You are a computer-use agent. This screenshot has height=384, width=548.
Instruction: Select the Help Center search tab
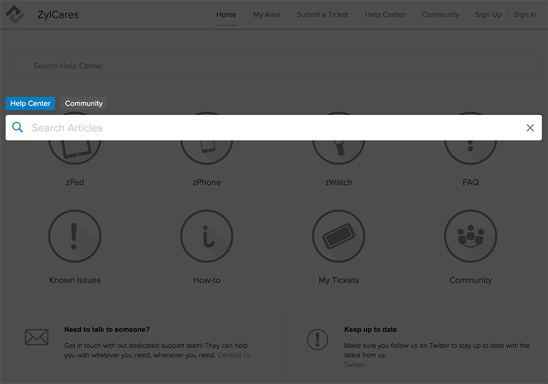[30, 103]
